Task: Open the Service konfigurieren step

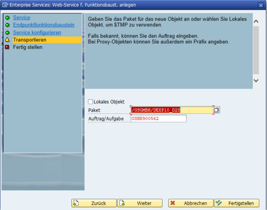Action: 37,33
